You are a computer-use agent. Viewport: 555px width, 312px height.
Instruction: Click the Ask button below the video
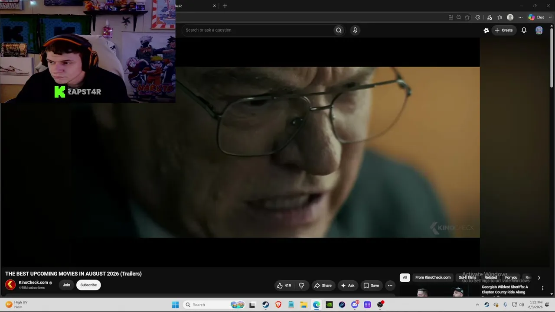tap(348, 286)
